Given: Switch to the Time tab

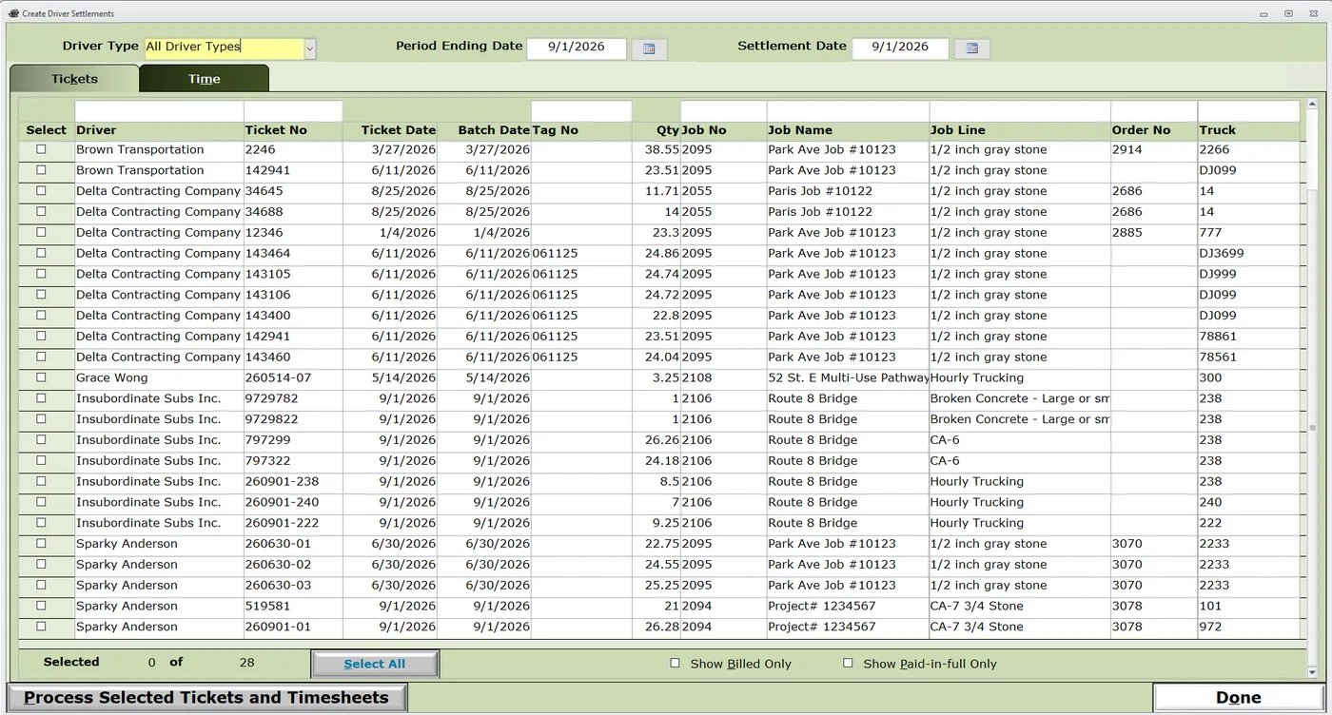Looking at the screenshot, I should (205, 79).
